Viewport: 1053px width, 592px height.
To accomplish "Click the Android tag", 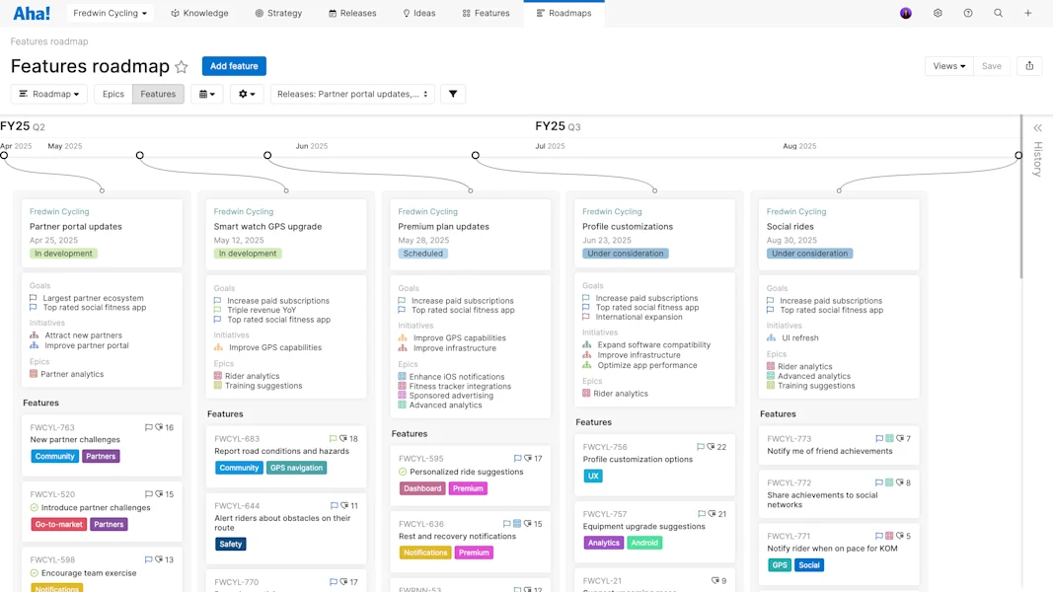I will coord(644,543).
